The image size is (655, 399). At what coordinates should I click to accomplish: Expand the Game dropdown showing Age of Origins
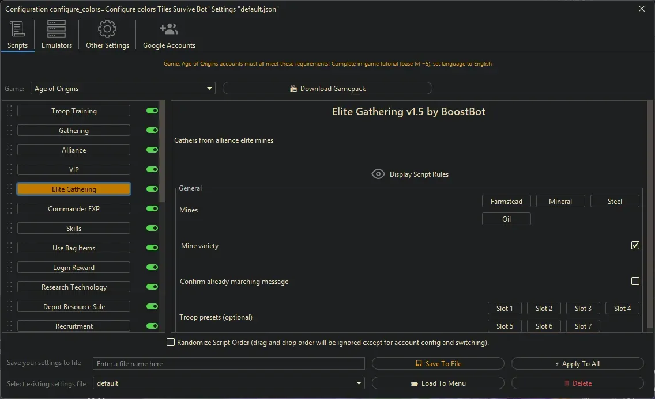[209, 89]
